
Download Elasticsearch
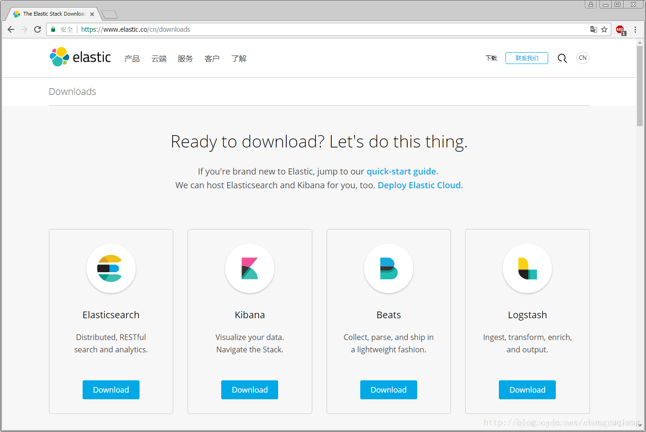click(111, 390)
